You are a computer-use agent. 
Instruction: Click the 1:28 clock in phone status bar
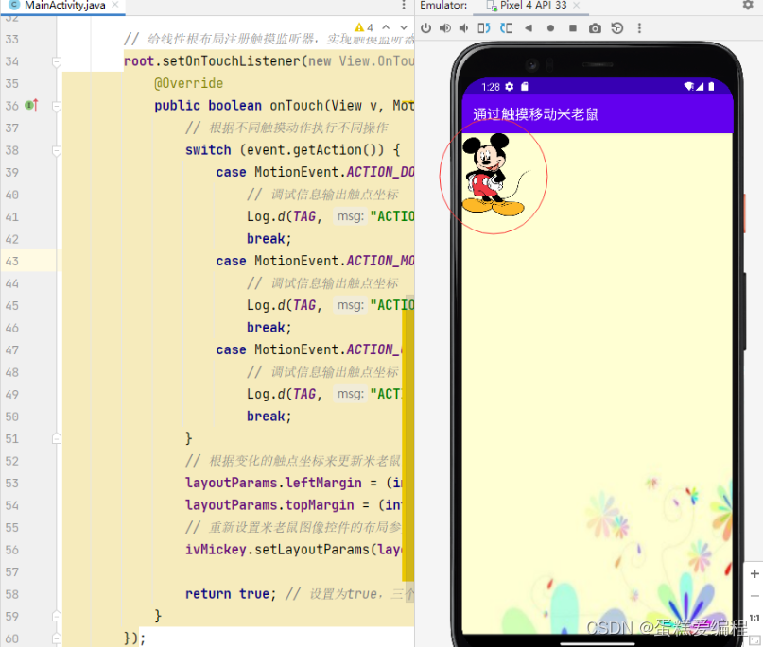pos(491,87)
